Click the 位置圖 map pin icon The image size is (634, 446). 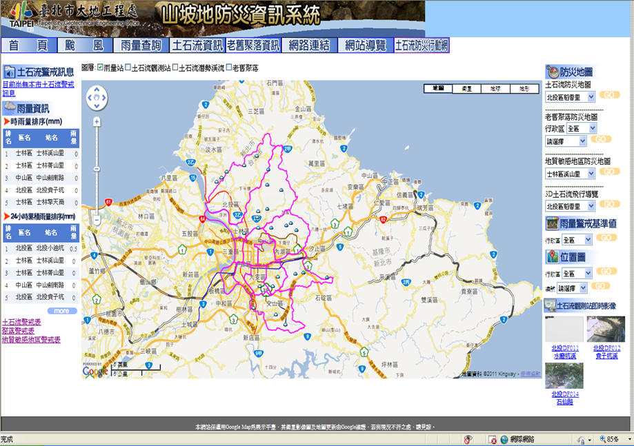(552, 257)
